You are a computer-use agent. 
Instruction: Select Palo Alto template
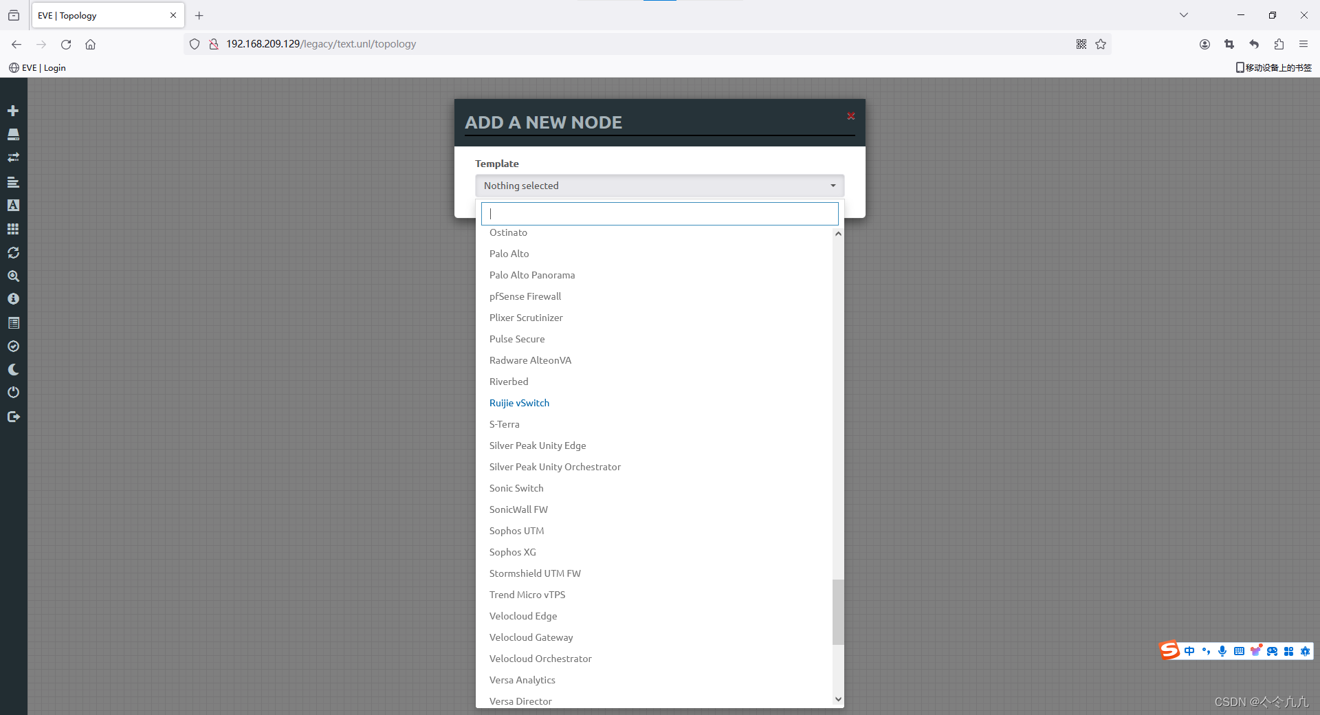(654, 254)
